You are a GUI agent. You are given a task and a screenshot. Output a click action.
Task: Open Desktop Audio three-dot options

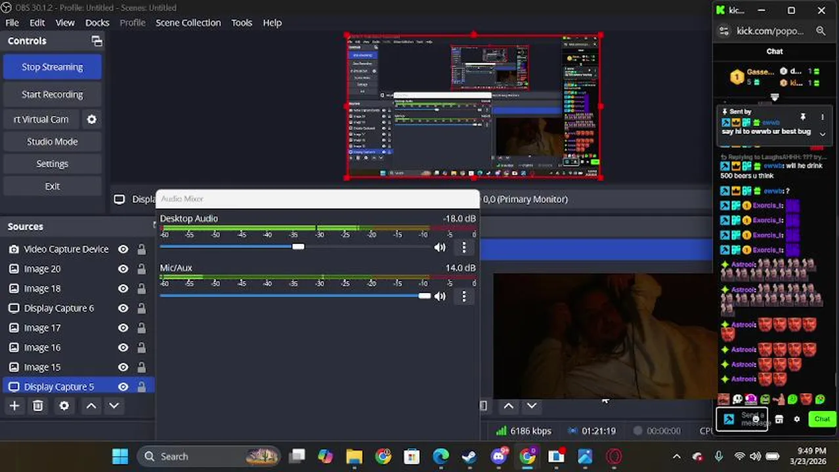click(x=464, y=247)
